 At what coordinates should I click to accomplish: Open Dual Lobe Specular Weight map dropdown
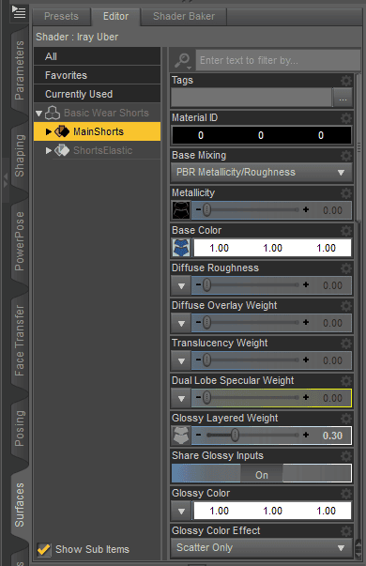click(181, 399)
